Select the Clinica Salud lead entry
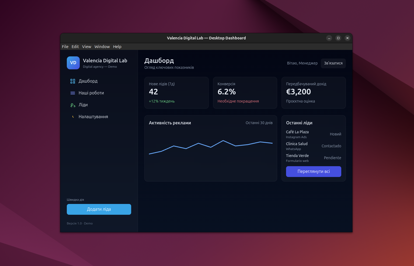This screenshot has height=266, width=414. coord(313,146)
